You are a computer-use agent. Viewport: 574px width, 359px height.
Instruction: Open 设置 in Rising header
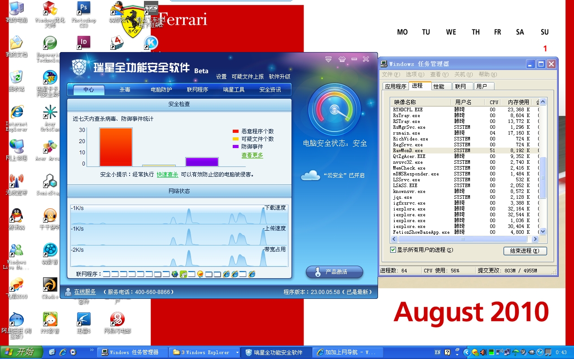coord(221,77)
